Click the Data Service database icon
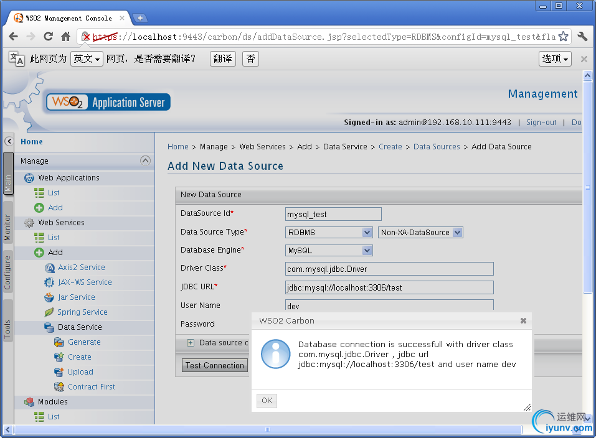 [49, 327]
